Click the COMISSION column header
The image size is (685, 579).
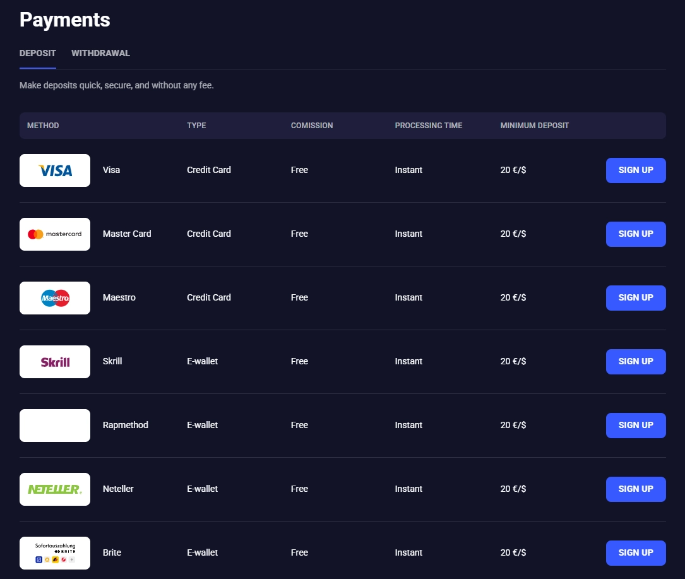click(312, 126)
